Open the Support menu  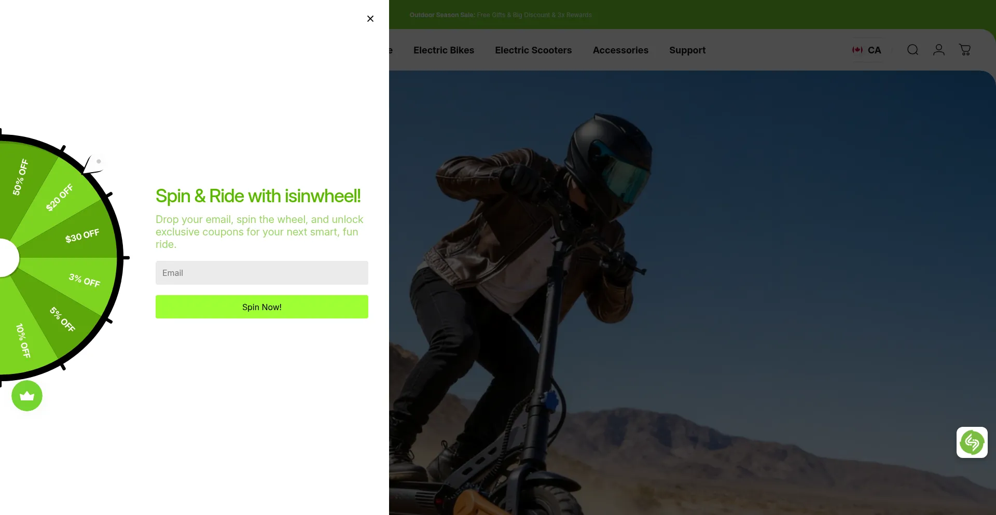(x=687, y=50)
